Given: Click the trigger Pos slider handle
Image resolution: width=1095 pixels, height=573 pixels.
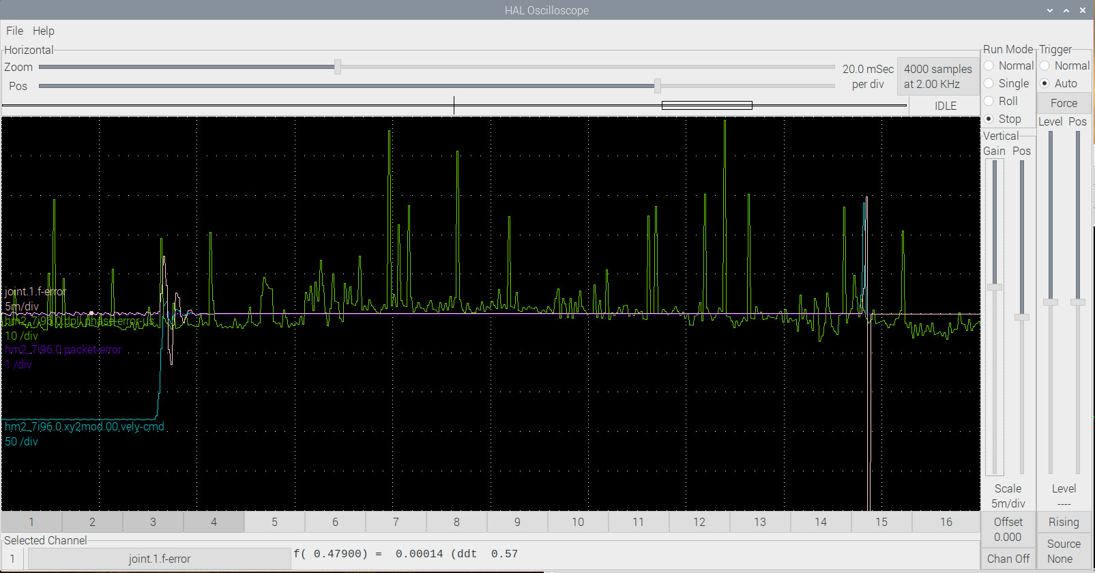Looking at the screenshot, I should coord(1078,302).
